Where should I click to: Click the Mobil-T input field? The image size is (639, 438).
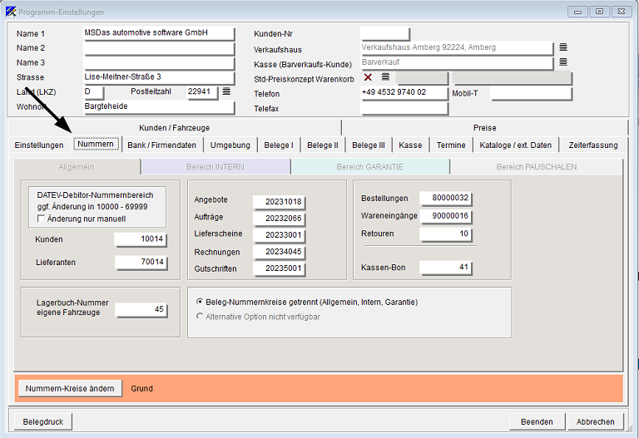click(531, 93)
